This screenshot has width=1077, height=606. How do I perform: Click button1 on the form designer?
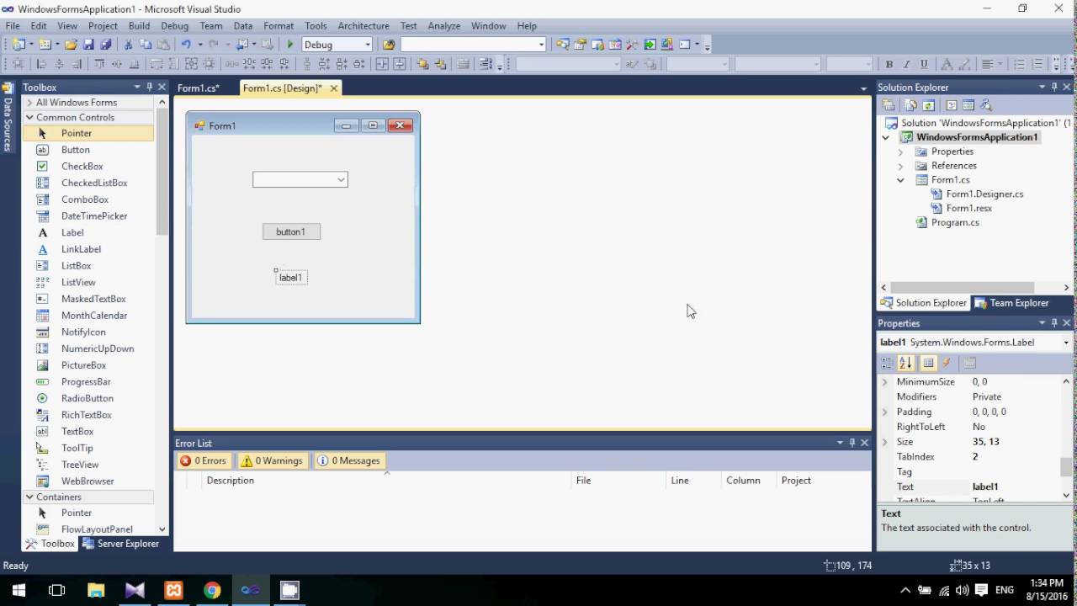pyautogui.click(x=291, y=231)
